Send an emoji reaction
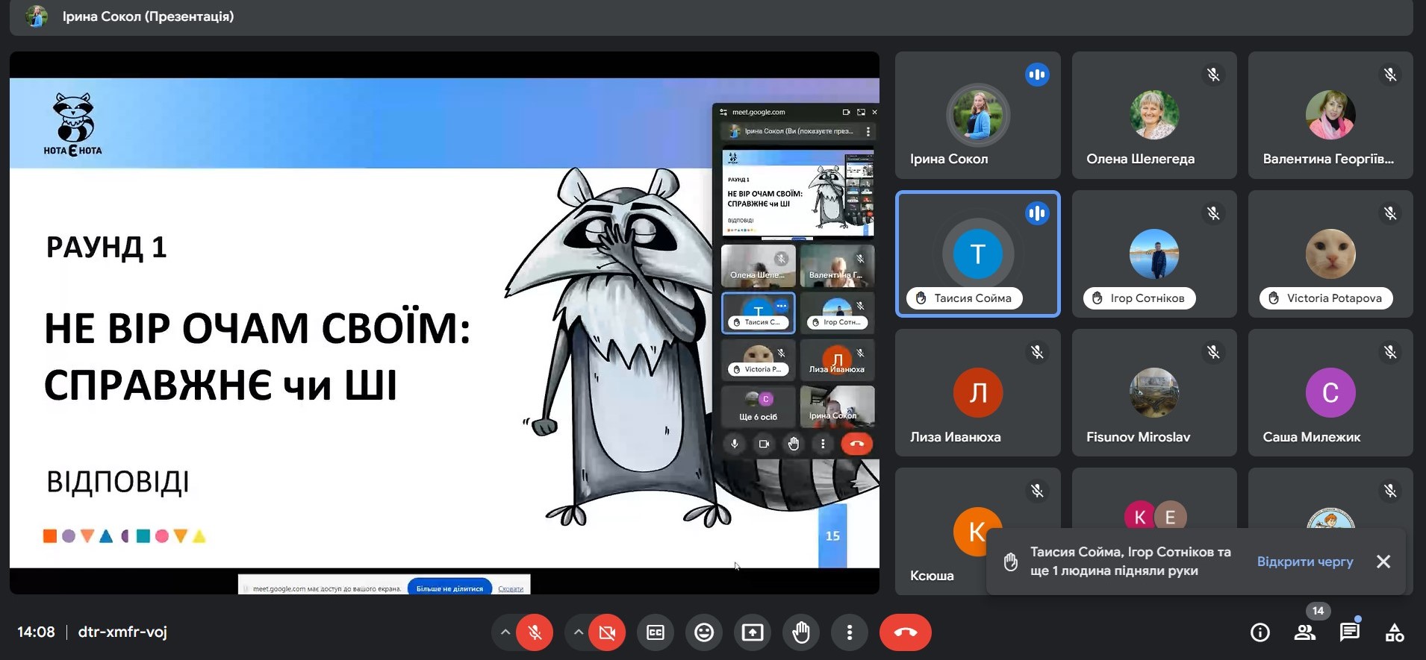Screen dimensions: 1426x660 point(703,633)
